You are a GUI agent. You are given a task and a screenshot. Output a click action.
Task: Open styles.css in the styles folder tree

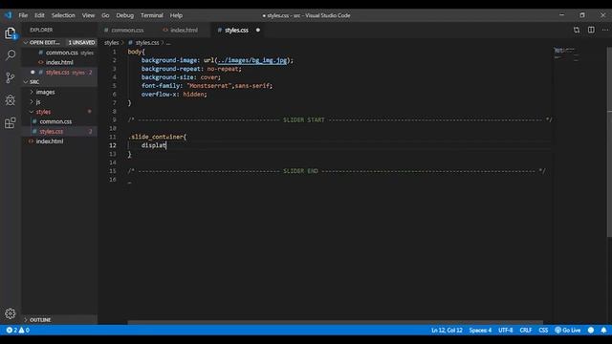(x=51, y=132)
